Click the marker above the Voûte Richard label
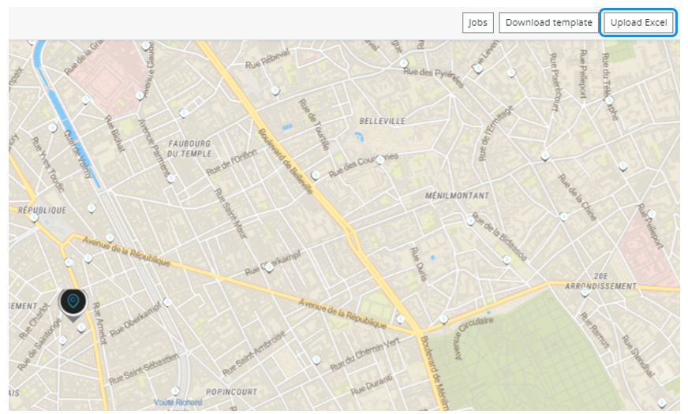The image size is (688, 414). [175, 390]
